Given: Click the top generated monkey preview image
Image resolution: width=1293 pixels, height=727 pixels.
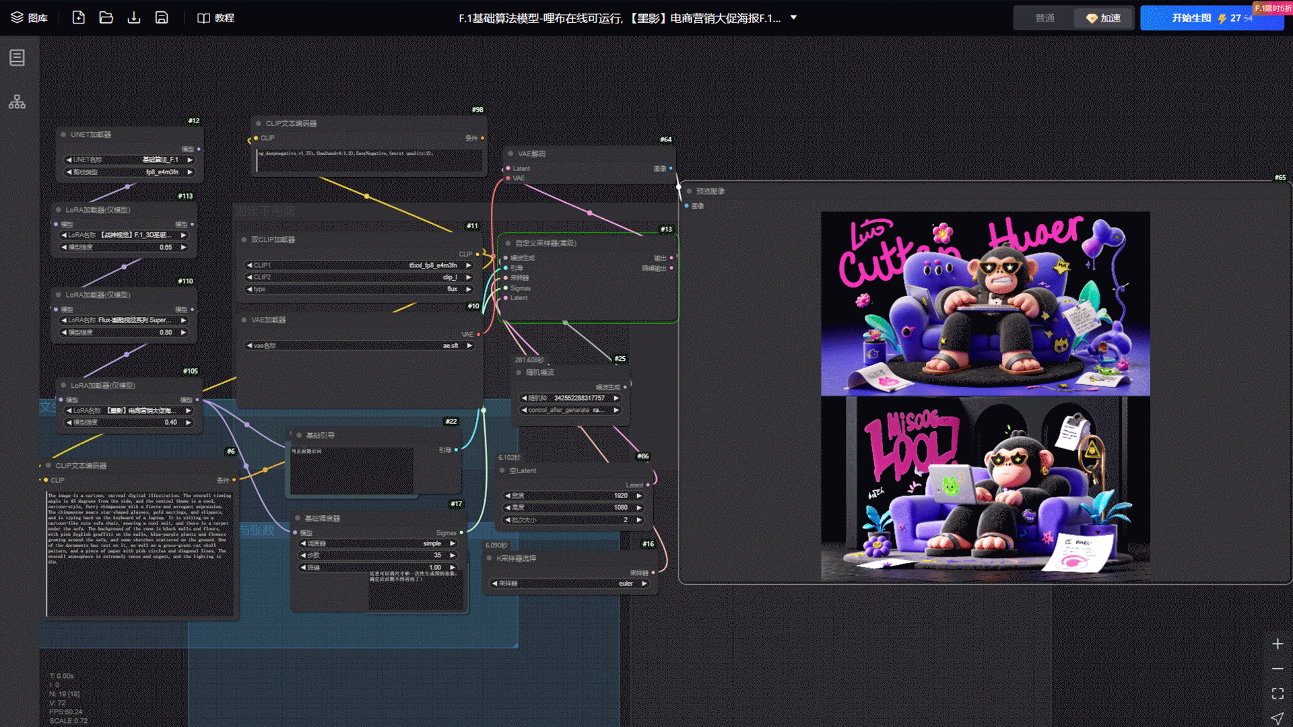Looking at the screenshot, I should [985, 304].
